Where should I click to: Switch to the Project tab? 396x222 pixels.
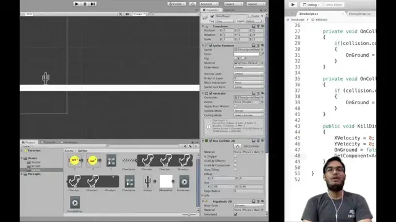pyautogui.click(x=28, y=142)
